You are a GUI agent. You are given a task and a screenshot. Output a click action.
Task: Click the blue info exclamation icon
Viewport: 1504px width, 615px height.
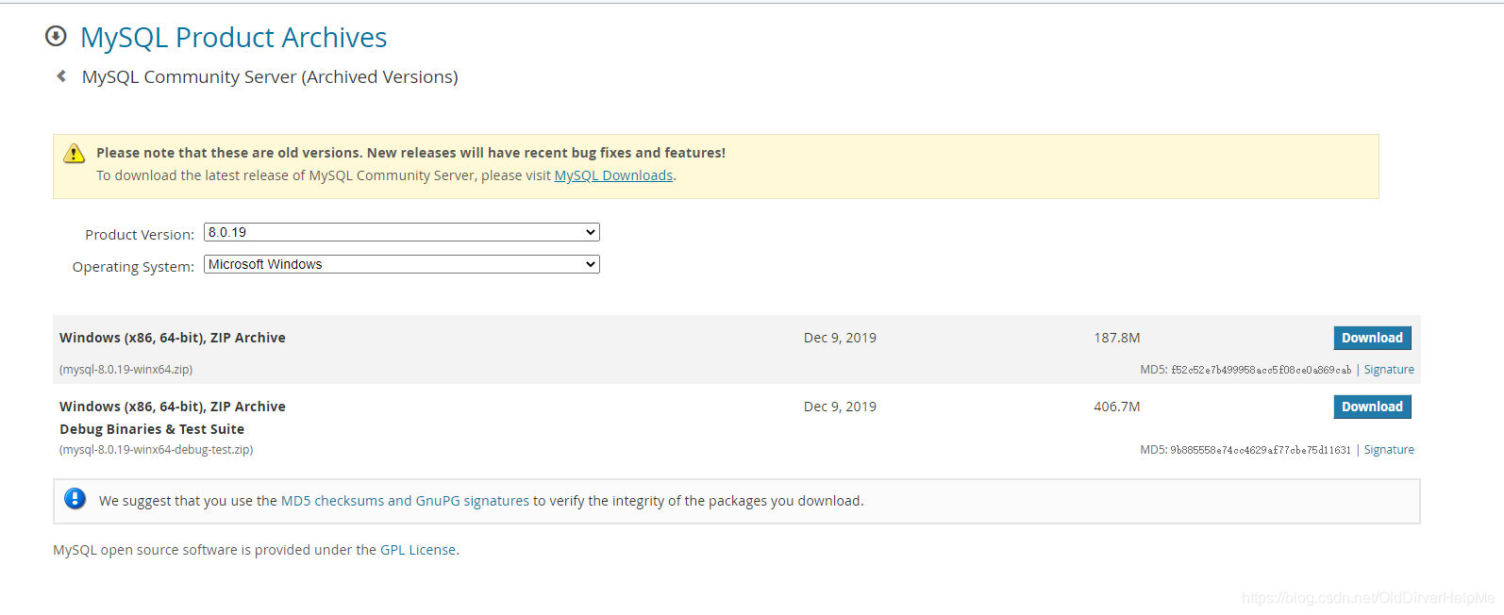point(75,499)
